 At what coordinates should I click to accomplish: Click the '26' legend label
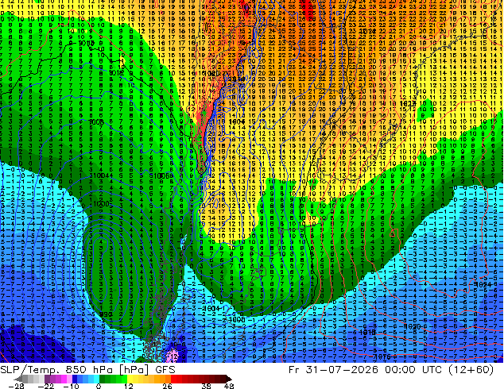coord(167,386)
